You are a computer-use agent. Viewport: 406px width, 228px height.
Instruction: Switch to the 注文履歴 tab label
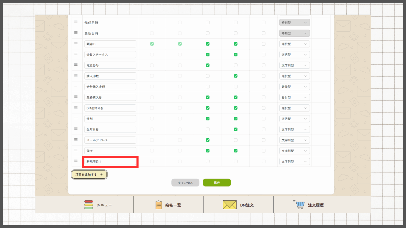pos(316,205)
